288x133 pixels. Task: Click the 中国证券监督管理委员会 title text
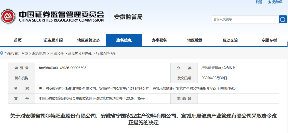pyautogui.click(x=61, y=14)
